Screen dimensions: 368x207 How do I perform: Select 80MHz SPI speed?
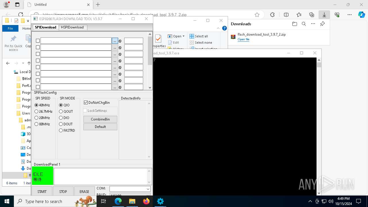(36, 124)
